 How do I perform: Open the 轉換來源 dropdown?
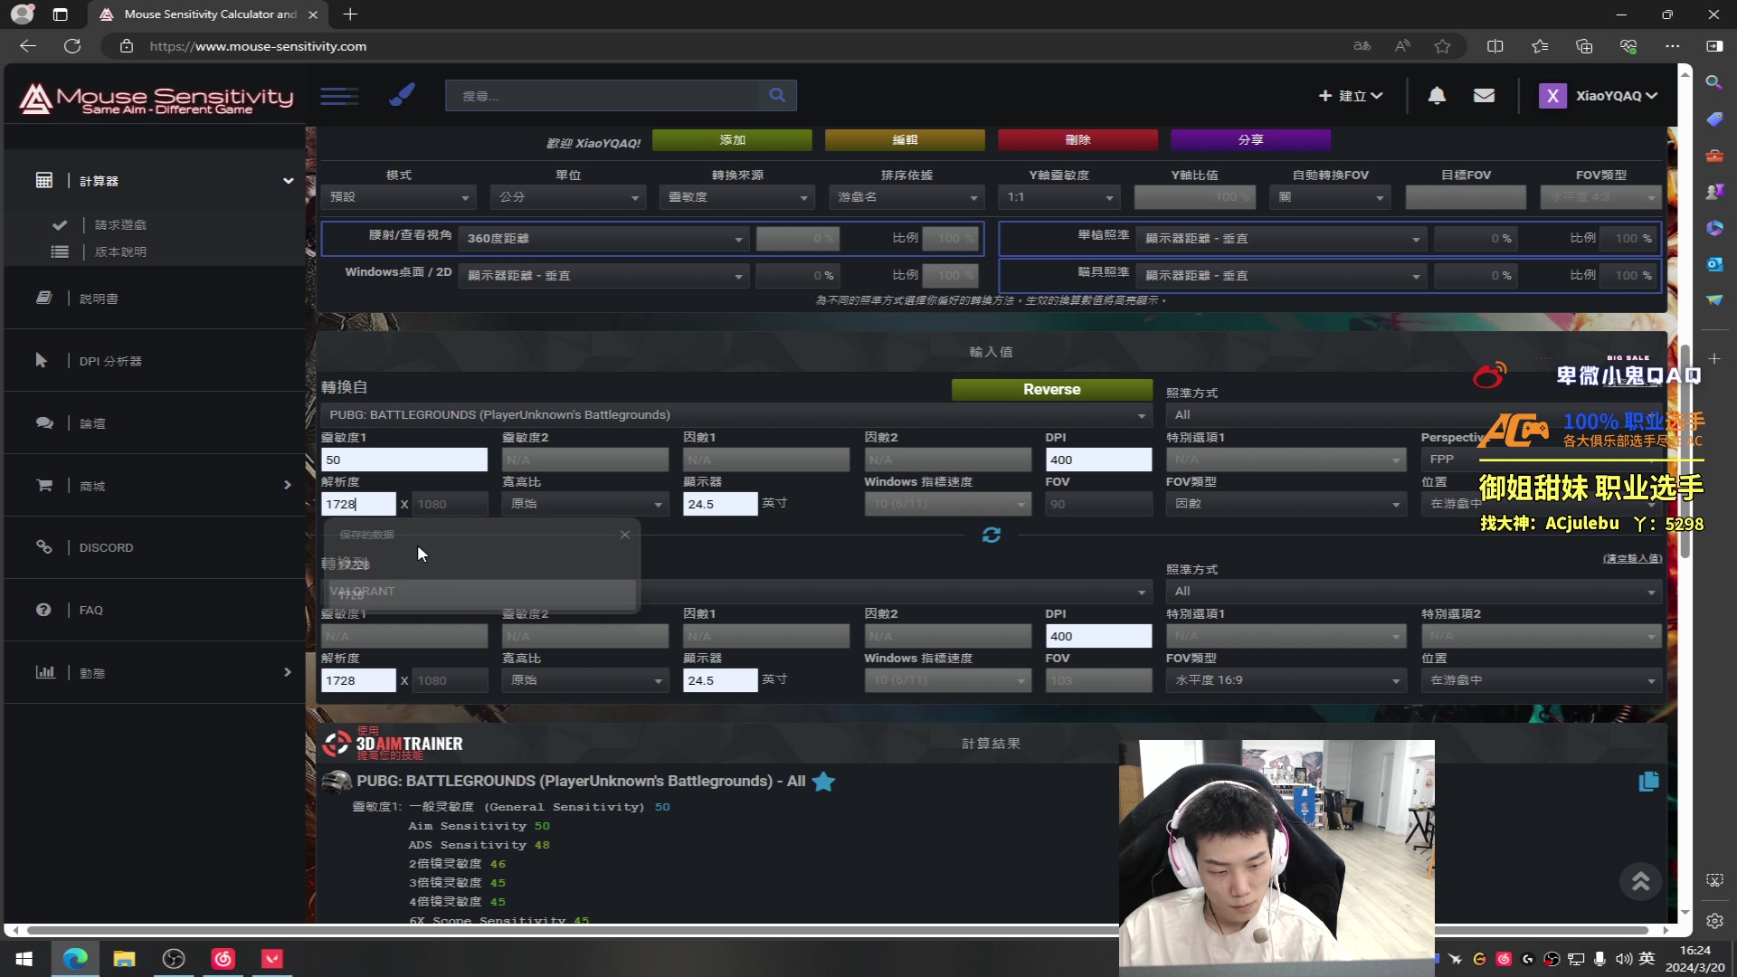737,197
